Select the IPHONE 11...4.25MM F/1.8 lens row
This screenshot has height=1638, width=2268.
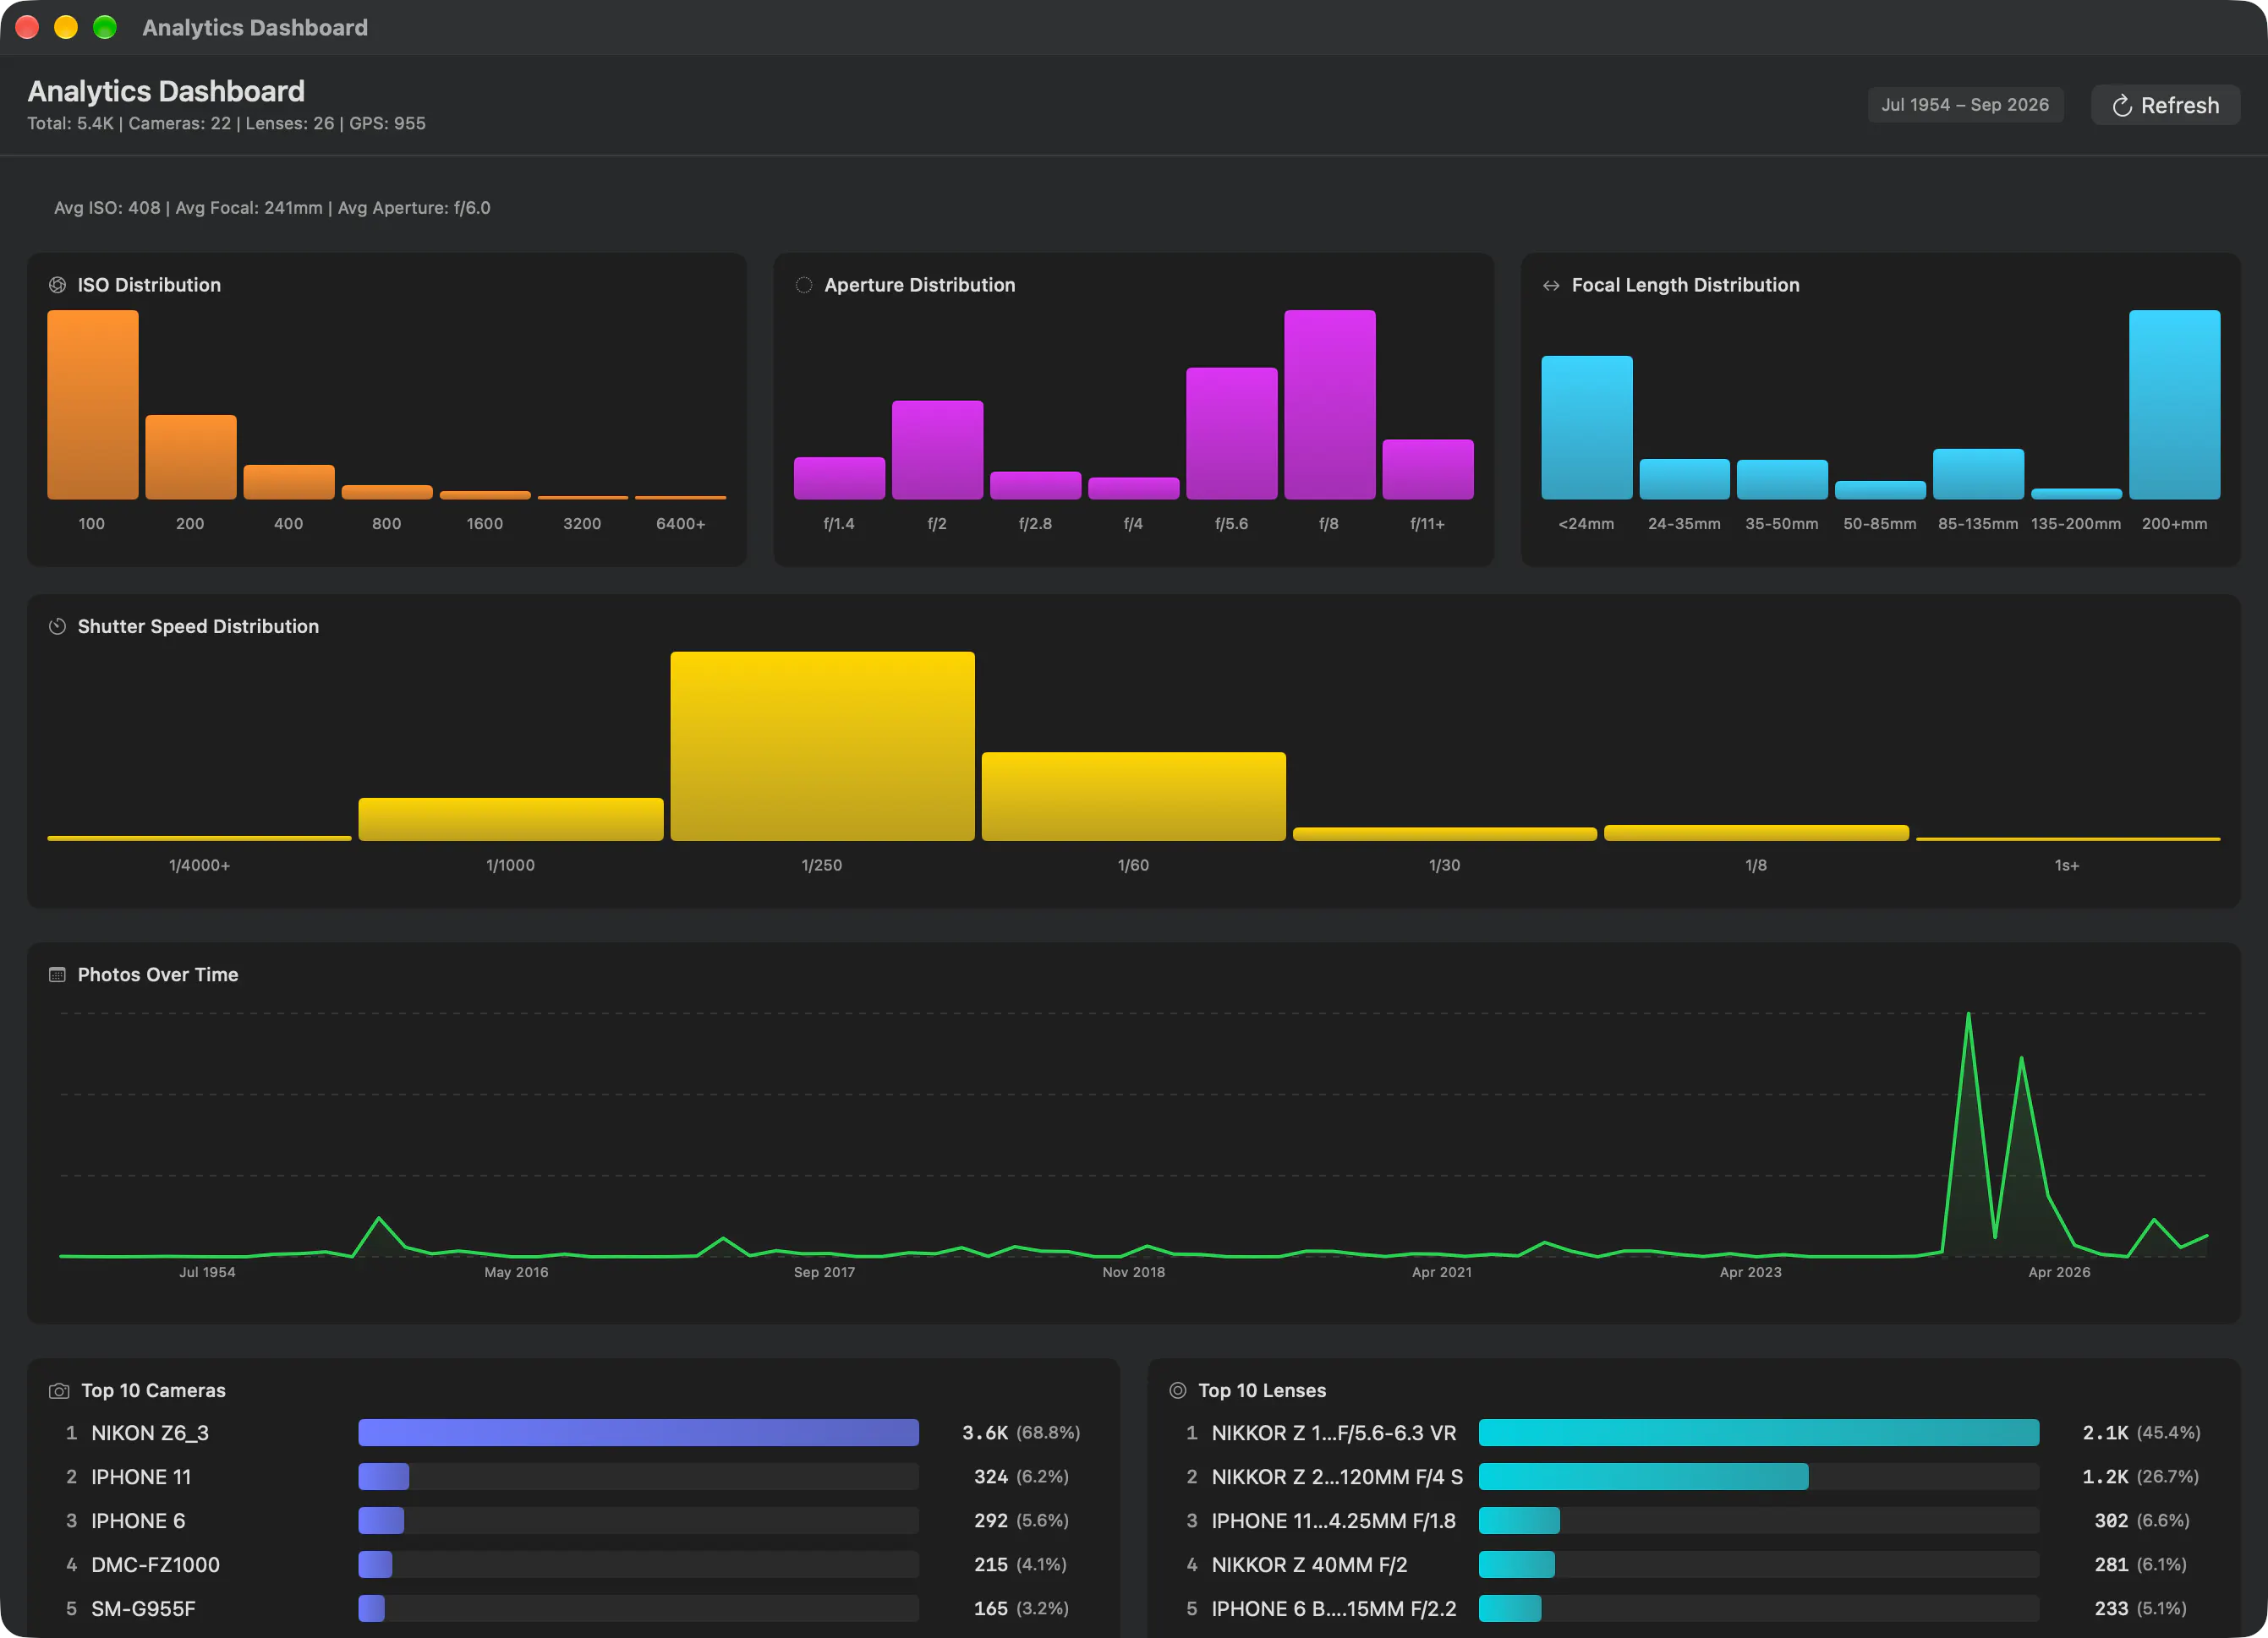click(x=1693, y=1520)
